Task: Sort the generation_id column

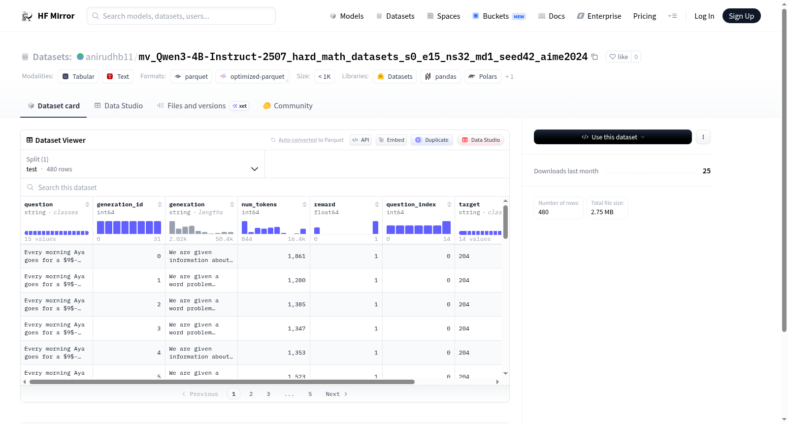Action: [160, 204]
